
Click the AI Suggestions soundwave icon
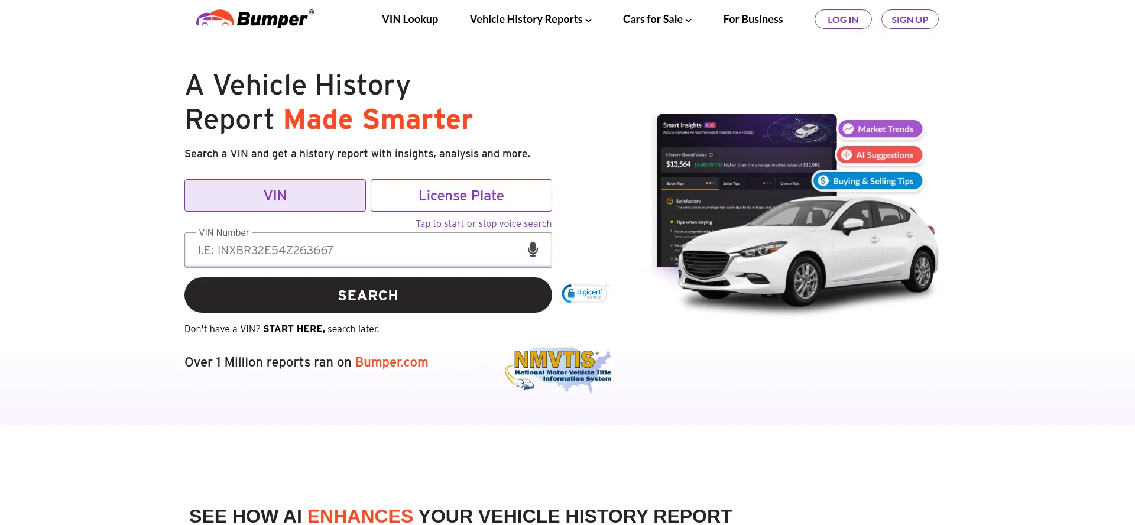(847, 155)
